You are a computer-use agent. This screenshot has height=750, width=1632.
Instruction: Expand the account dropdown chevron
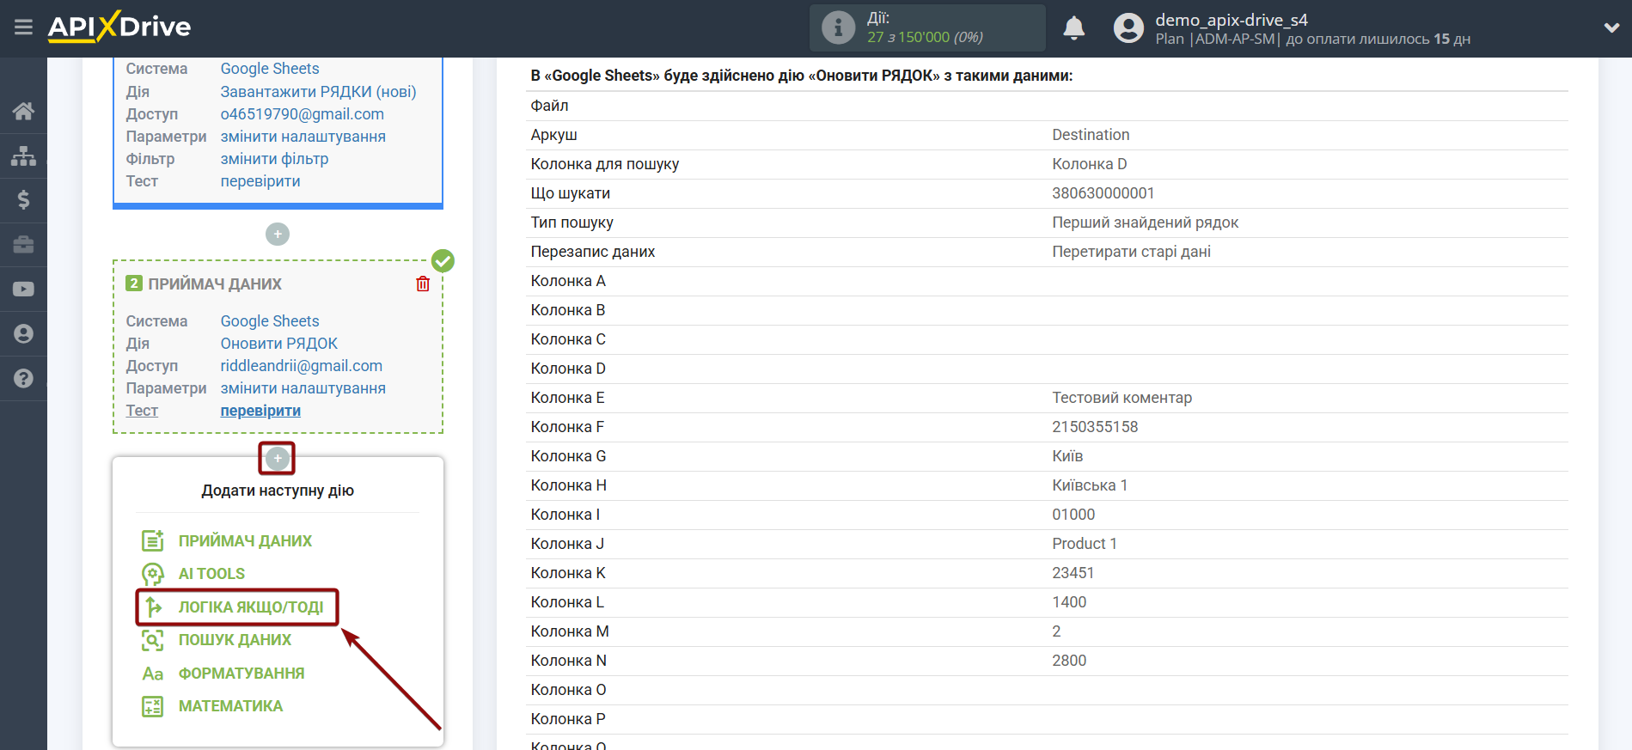click(x=1611, y=27)
